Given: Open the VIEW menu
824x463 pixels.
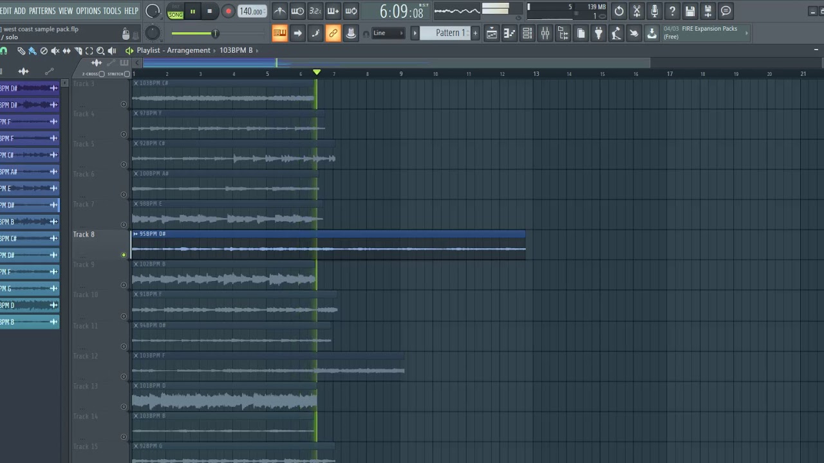Looking at the screenshot, I should (66, 11).
